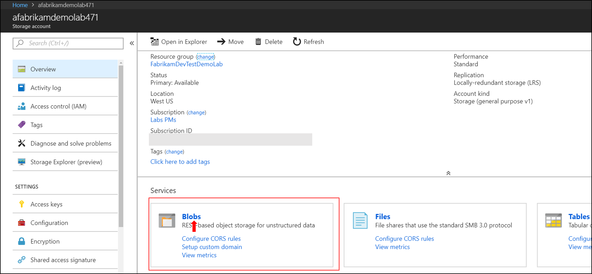Click the Delete toolbar button
Viewport: 592px width, 274px height.
(x=269, y=42)
